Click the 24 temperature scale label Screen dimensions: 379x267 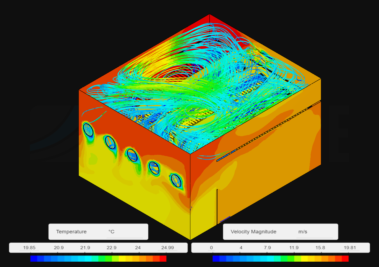(138, 248)
